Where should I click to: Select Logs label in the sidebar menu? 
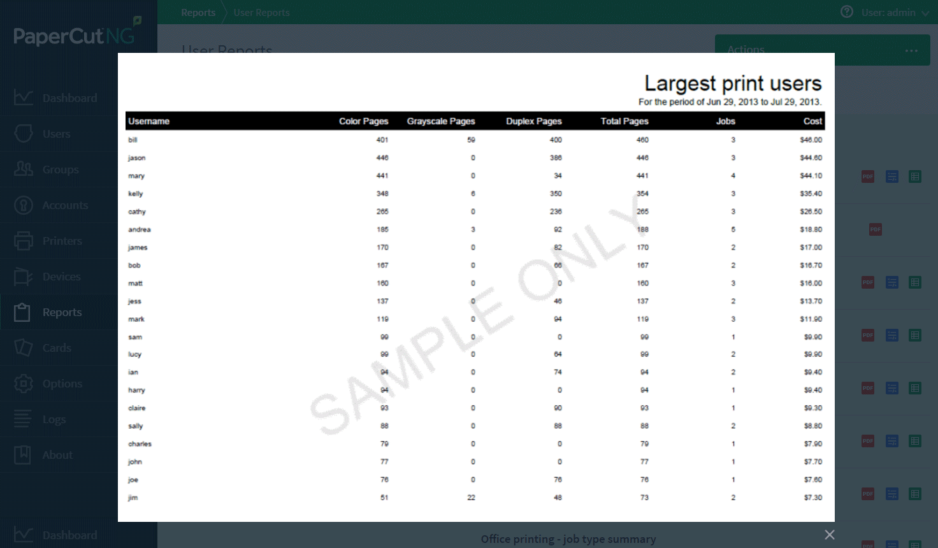click(54, 419)
